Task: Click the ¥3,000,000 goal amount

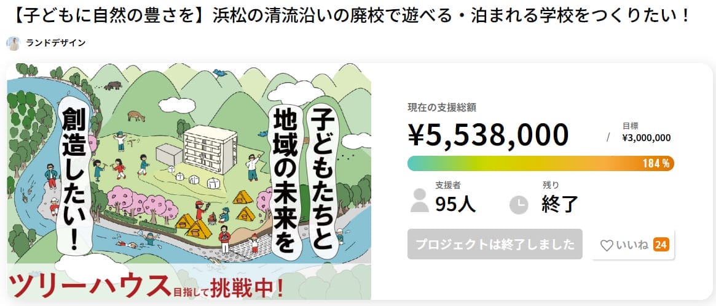Action: (646, 138)
